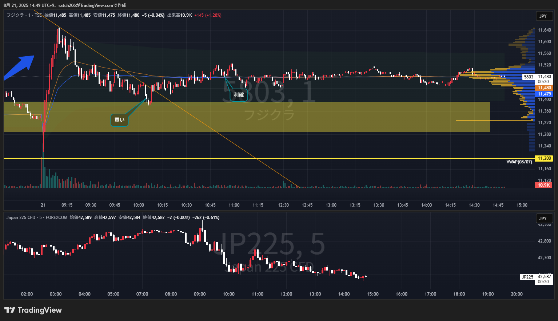Click the TradingView logo
Screen dimensions: 558x321
33,310
